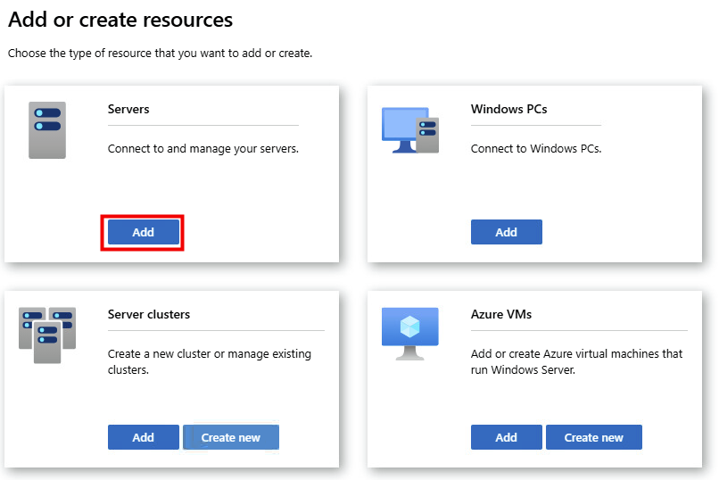
Task: Select the Azure VMs heading text
Action: click(x=500, y=314)
